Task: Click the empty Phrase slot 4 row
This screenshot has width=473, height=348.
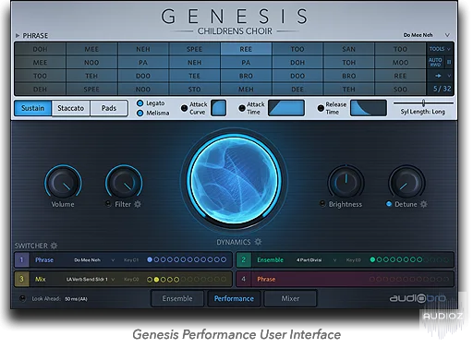Action: coord(345,279)
